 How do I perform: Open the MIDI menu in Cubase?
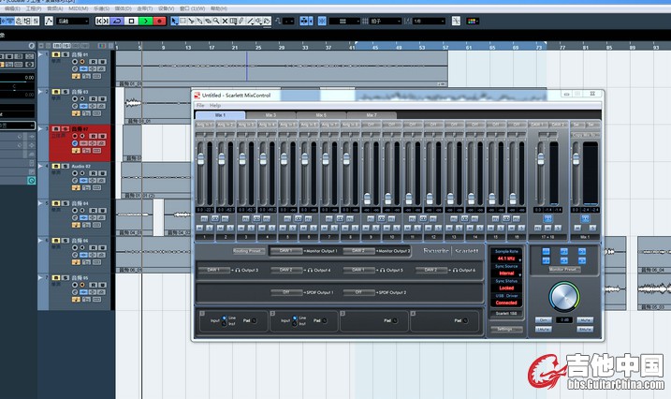pos(78,8)
